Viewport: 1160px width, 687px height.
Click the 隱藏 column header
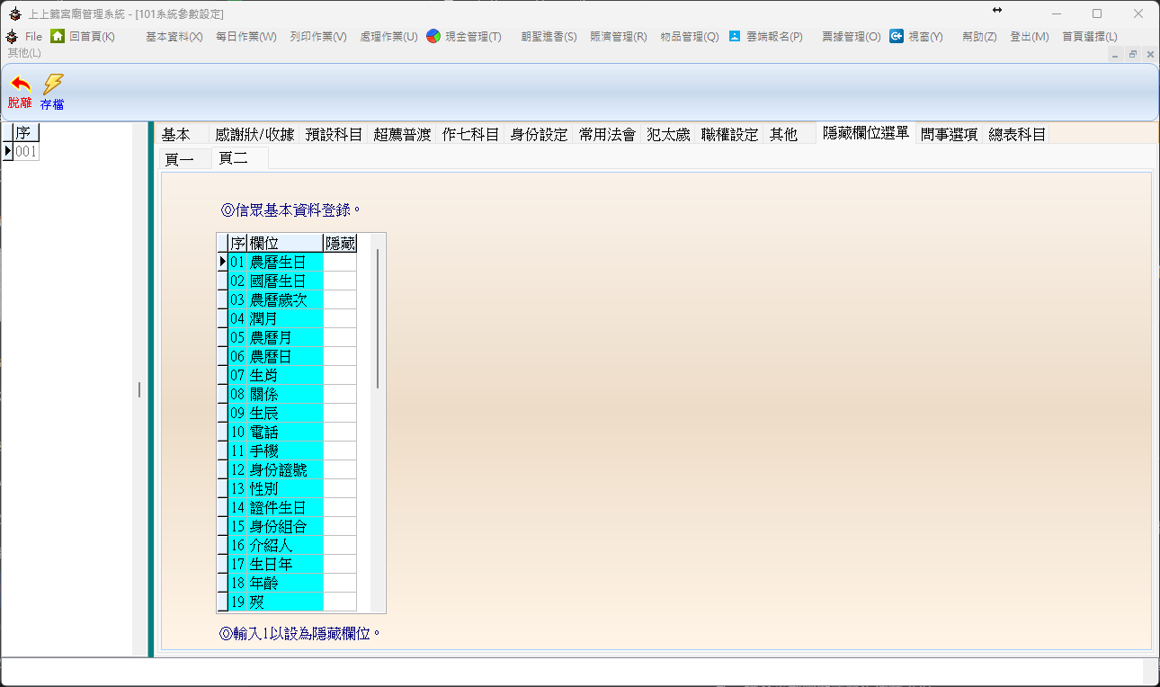tap(340, 243)
